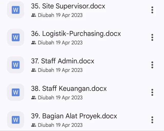
Task: Click Word icon for Staff Keuangan.docx
Action: [16, 92]
